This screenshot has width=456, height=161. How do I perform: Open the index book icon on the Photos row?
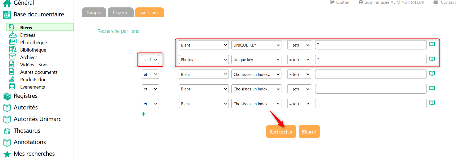(x=432, y=59)
